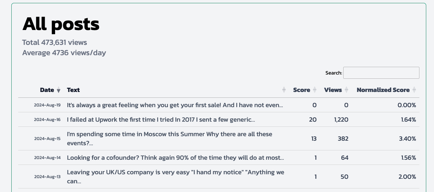Image resolution: width=434 pixels, height=192 pixels.
Task: Sort by Normalized Score header
Action: tap(383, 90)
